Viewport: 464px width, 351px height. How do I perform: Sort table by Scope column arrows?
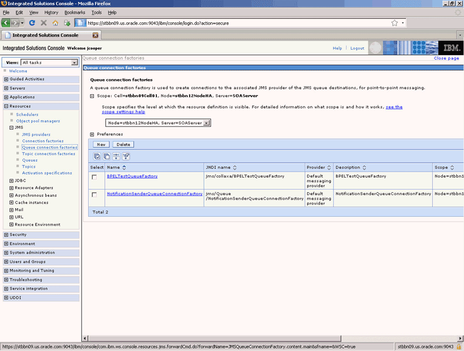click(452, 168)
